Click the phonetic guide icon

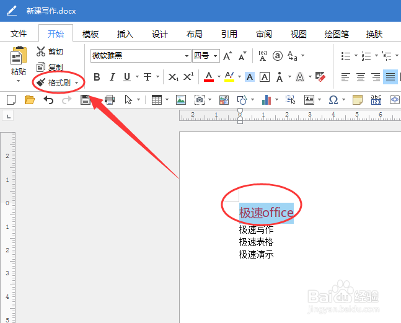tap(263, 56)
